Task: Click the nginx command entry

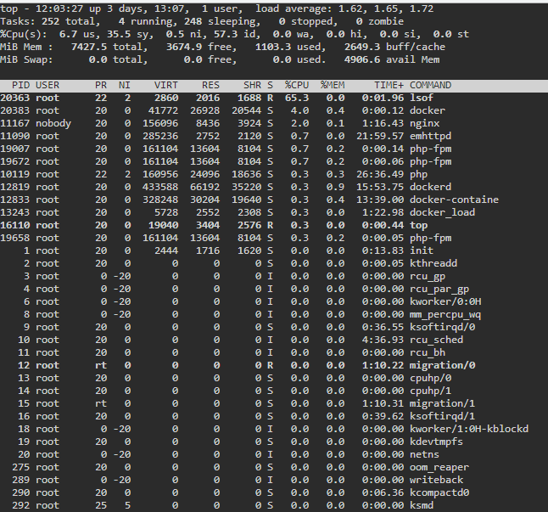Action: click(x=424, y=123)
